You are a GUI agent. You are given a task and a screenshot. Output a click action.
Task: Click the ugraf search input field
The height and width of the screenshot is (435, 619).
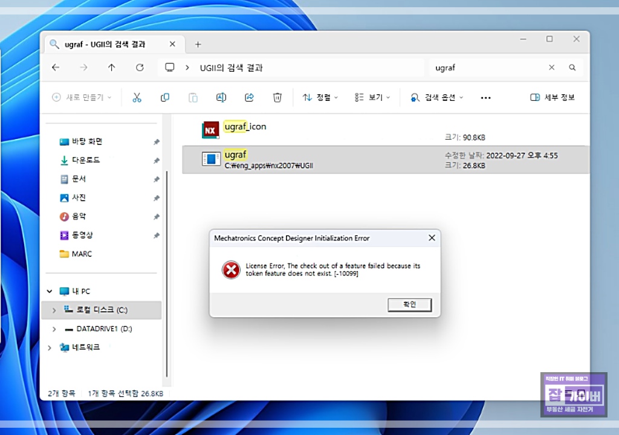(488, 68)
